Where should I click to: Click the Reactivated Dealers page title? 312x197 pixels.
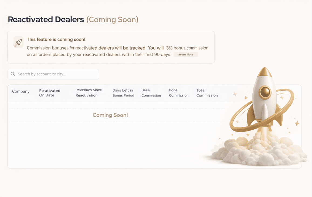46,19
